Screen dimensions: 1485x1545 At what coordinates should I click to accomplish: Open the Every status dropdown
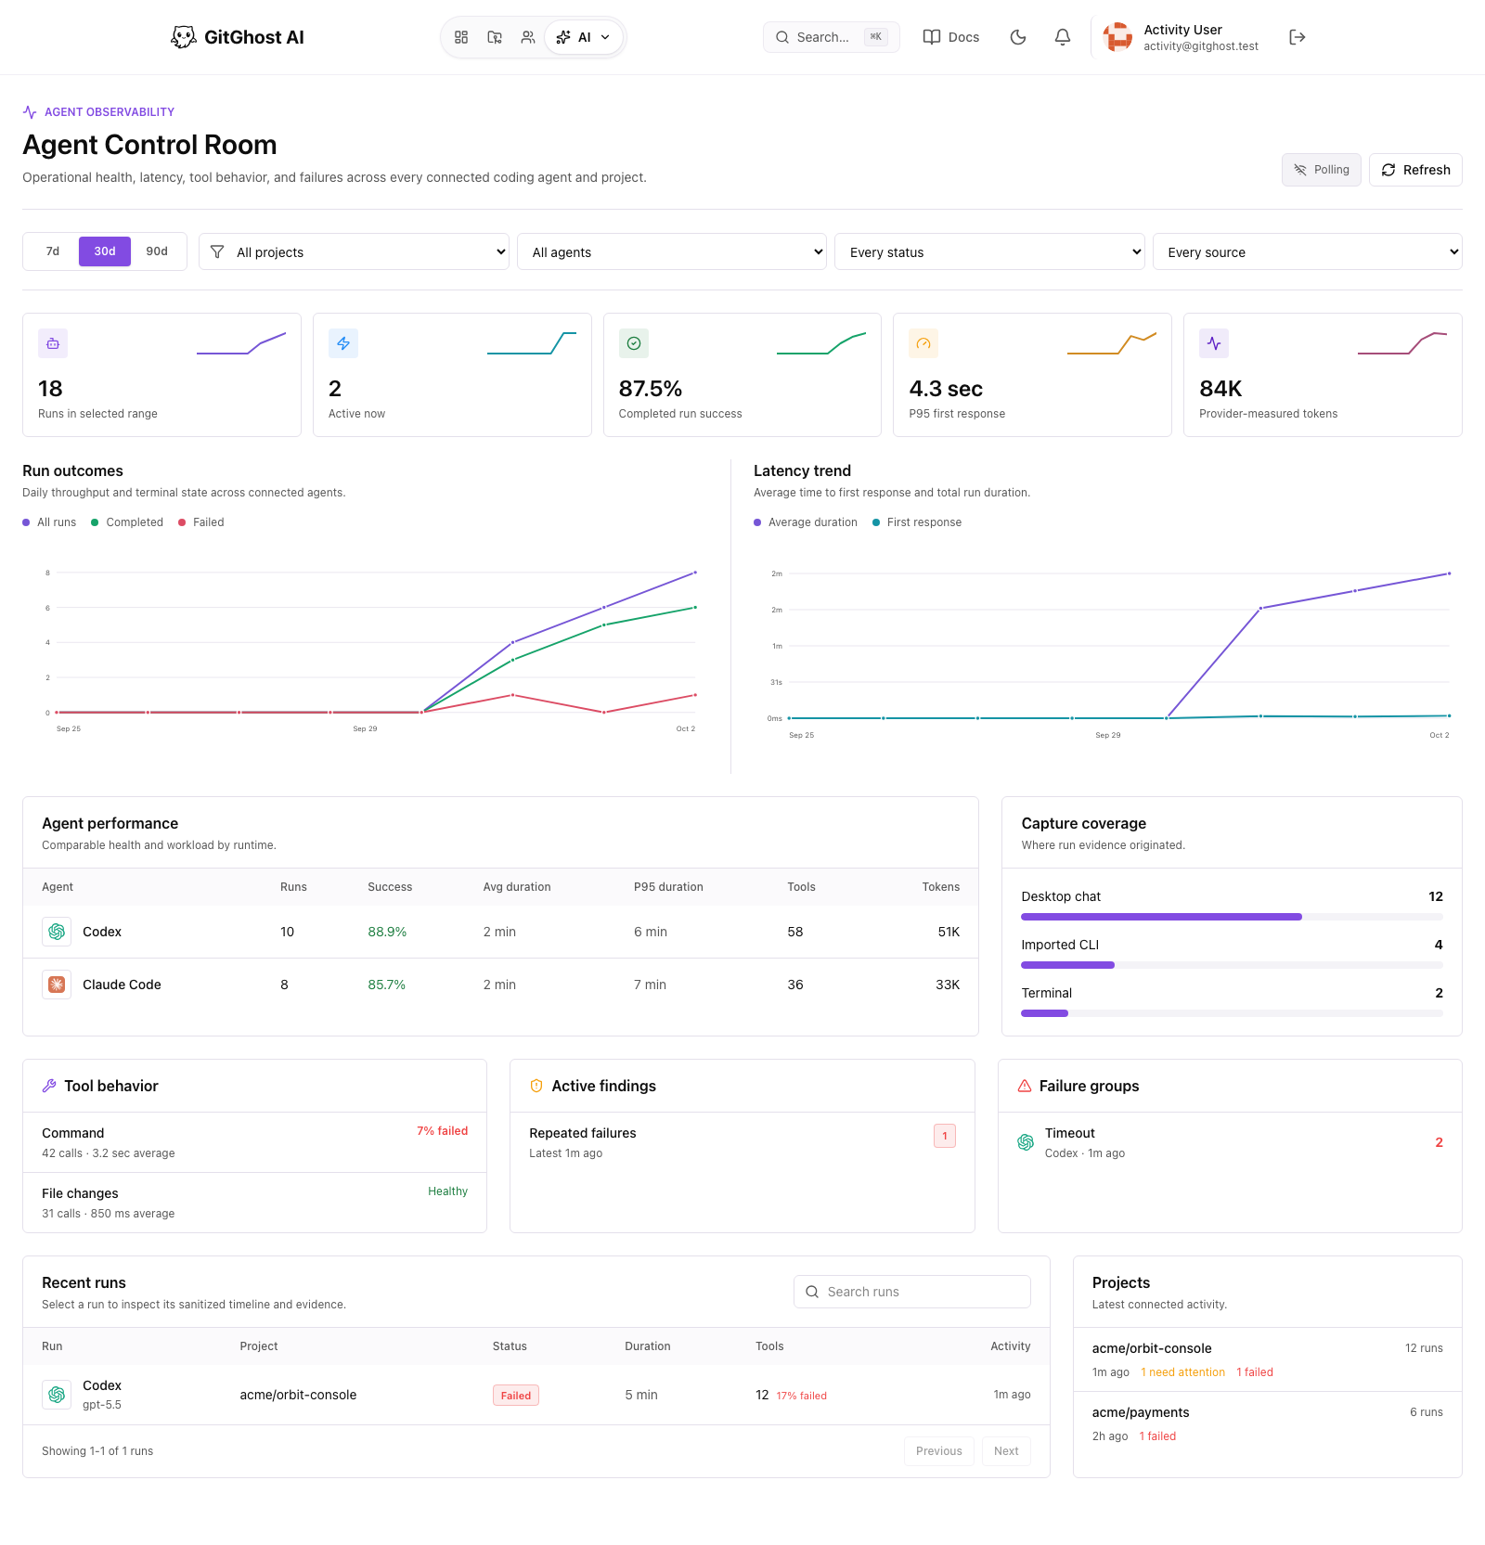[x=989, y=251]
